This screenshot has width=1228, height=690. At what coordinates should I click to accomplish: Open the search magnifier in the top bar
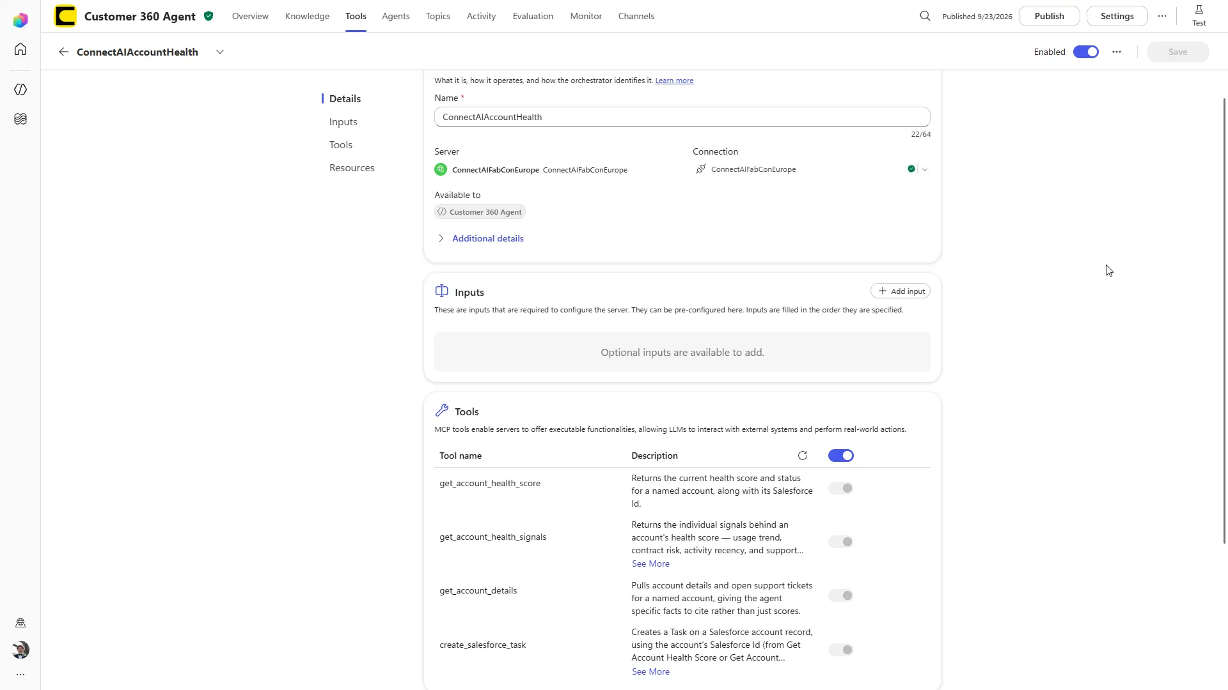[925, 16]
